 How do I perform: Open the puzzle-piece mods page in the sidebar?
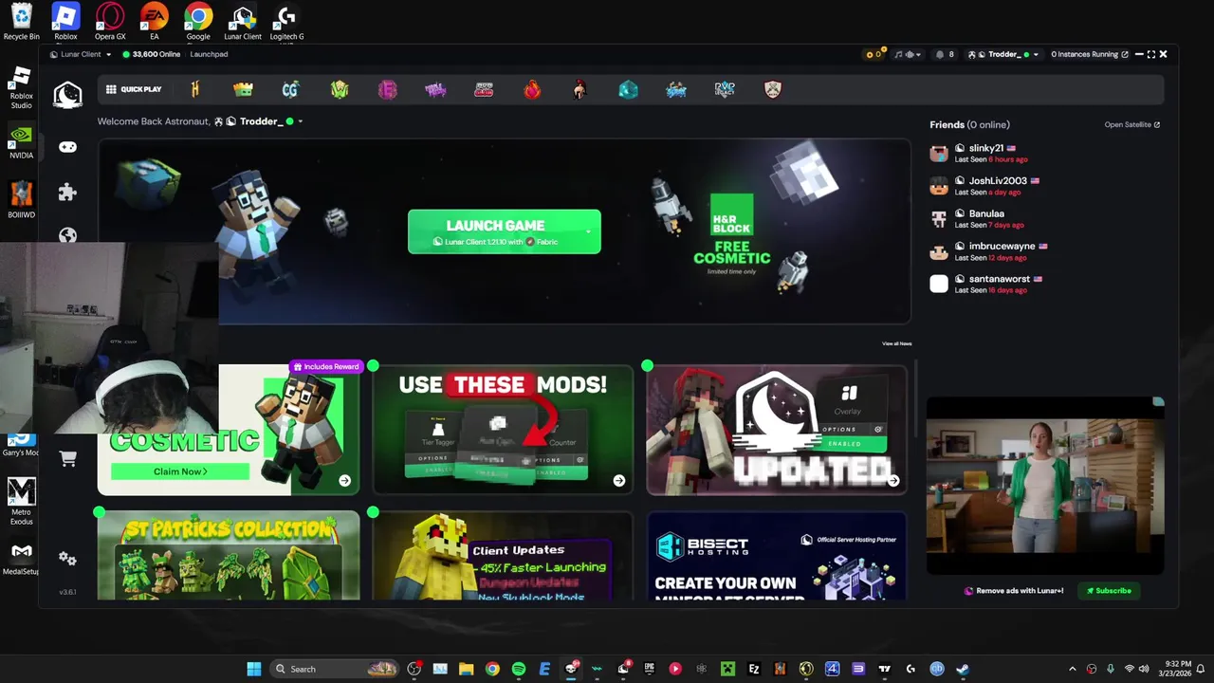click(x=67, y=192)
